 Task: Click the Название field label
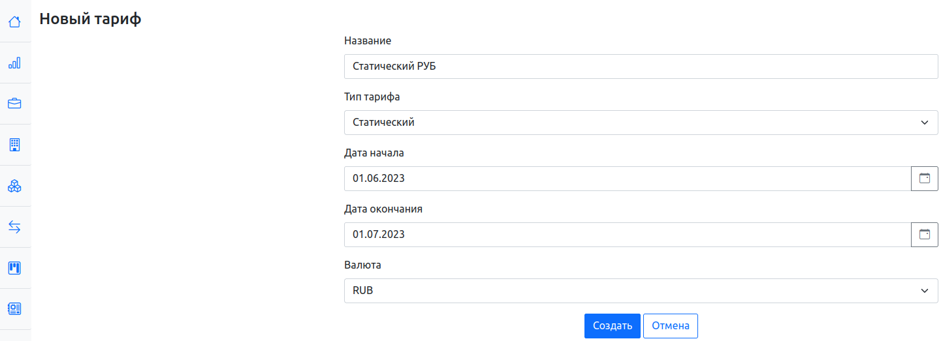pyautogui.click(x=368, y=41)
